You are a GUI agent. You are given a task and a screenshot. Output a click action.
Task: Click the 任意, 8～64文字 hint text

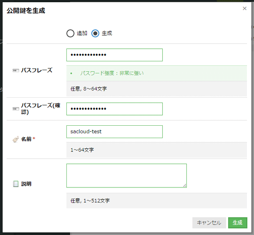tap(89, 89)
